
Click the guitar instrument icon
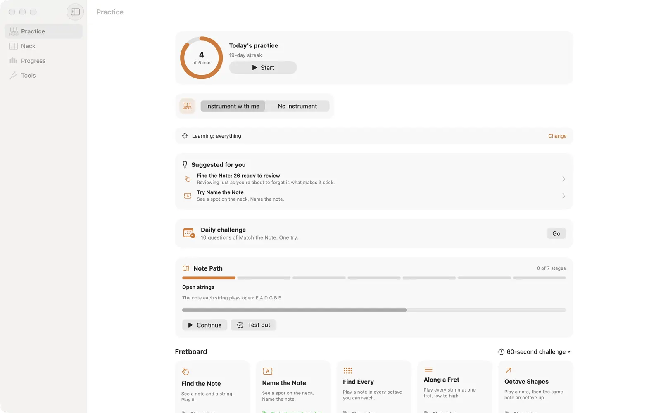pyautogui.click(x=187, y=106)
